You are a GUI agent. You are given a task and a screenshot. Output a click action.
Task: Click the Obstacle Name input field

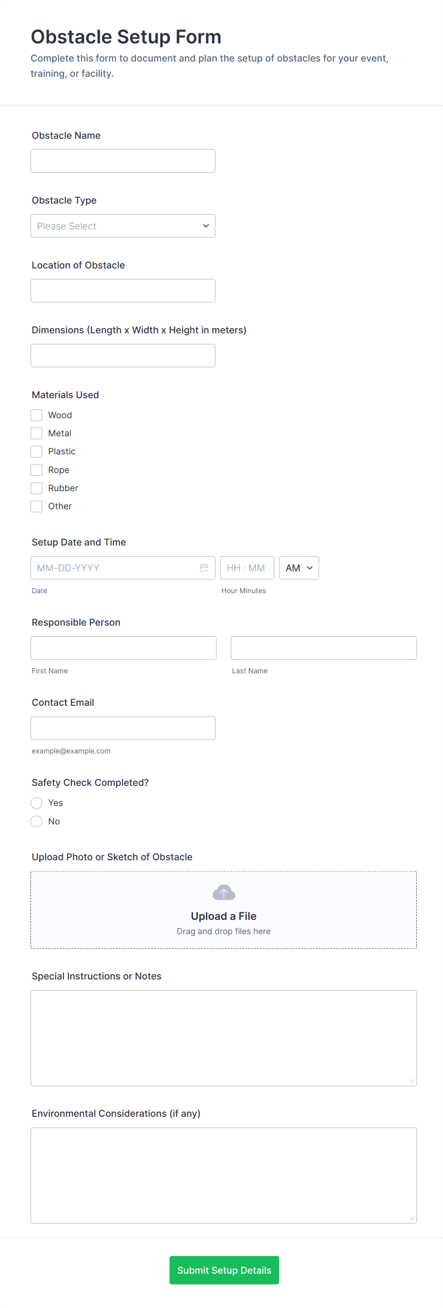pos(123,160)
